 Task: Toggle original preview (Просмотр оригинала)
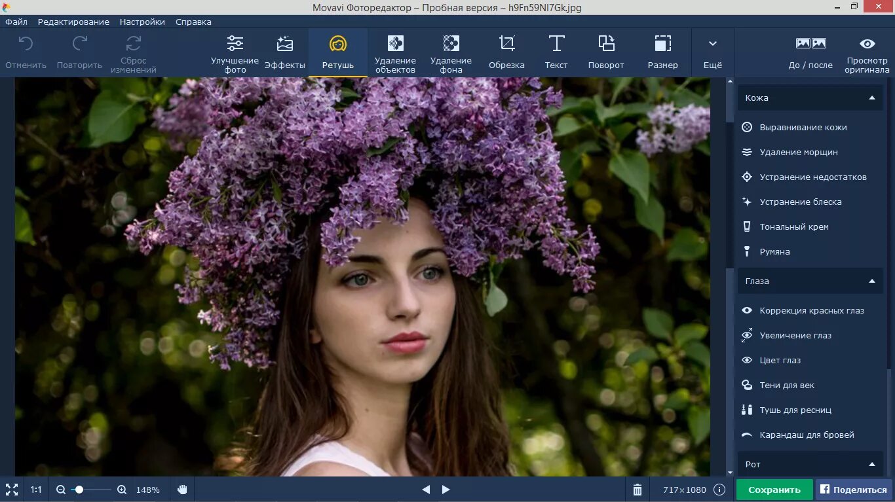tap(867, 52)
